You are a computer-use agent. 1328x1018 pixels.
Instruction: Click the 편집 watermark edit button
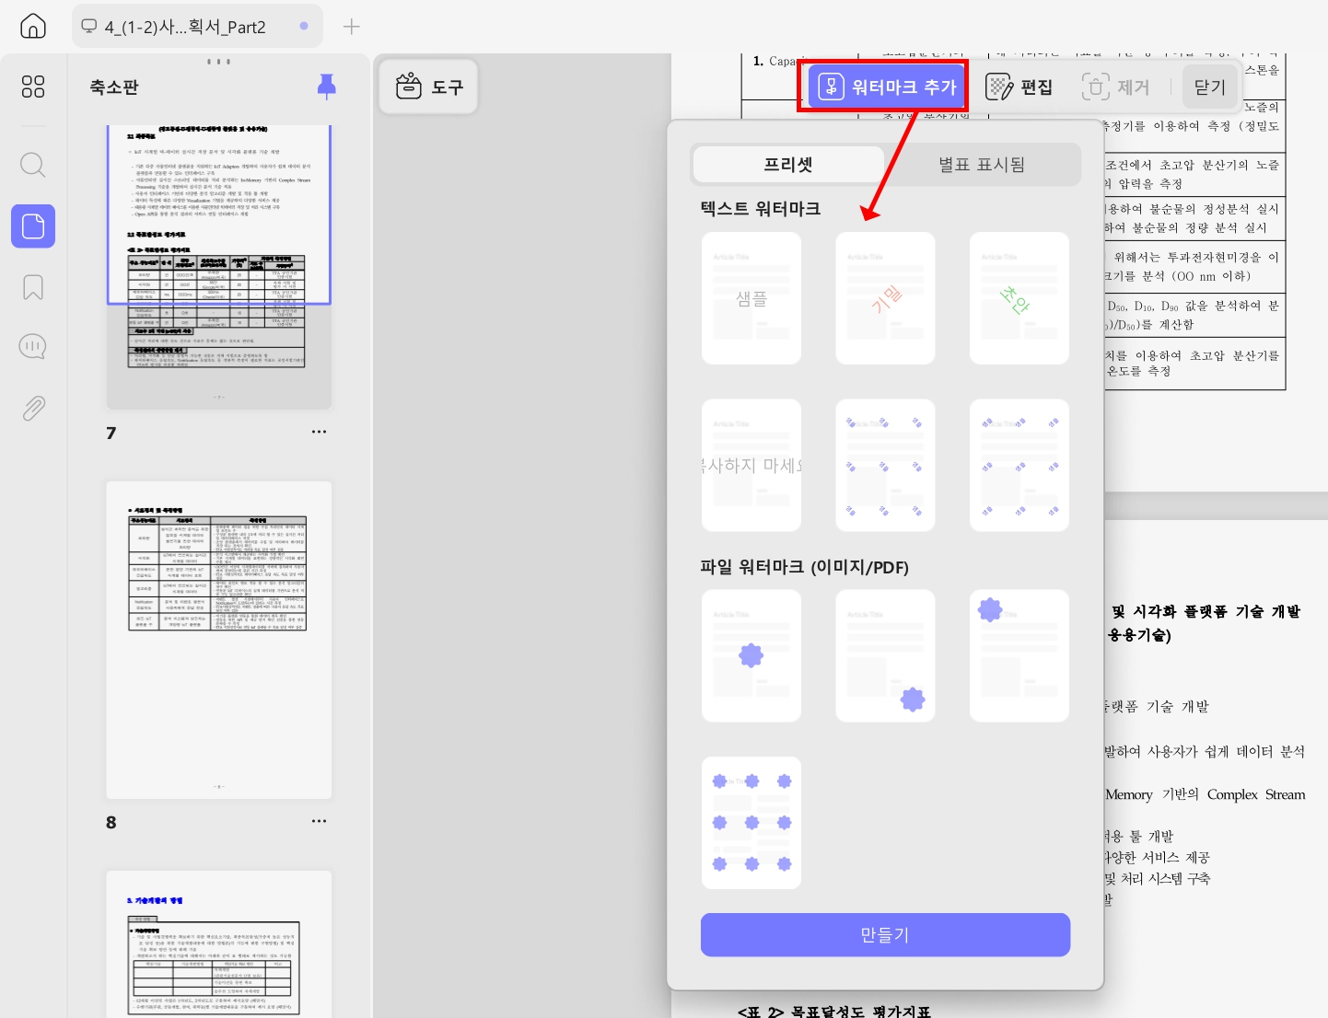(1019, 87)
